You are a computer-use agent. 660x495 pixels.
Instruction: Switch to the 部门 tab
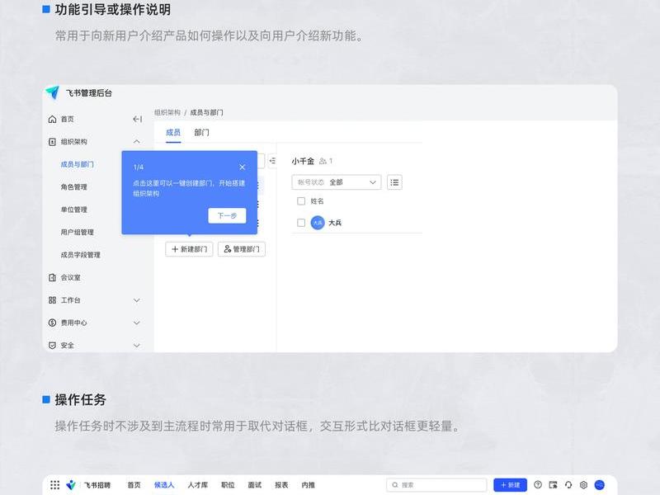tap(201, 133)
